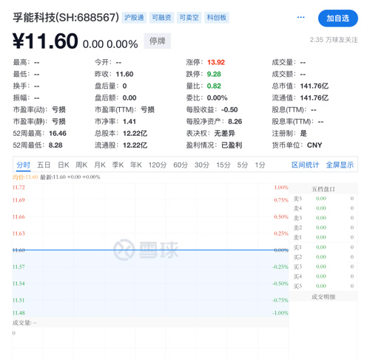Select the 成交明细 trade details tab

pyautogui.click(x=323, y=297)
